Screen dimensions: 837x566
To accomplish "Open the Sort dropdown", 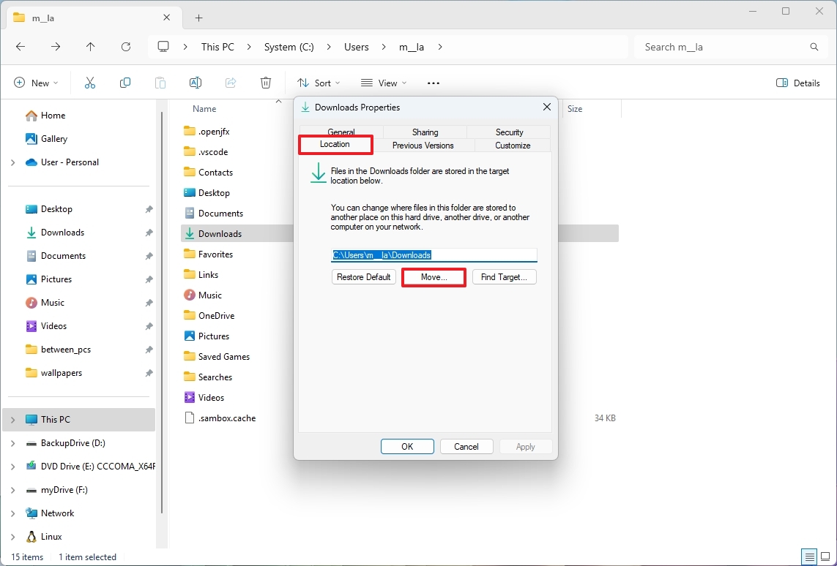I will [x=318, y=83].
